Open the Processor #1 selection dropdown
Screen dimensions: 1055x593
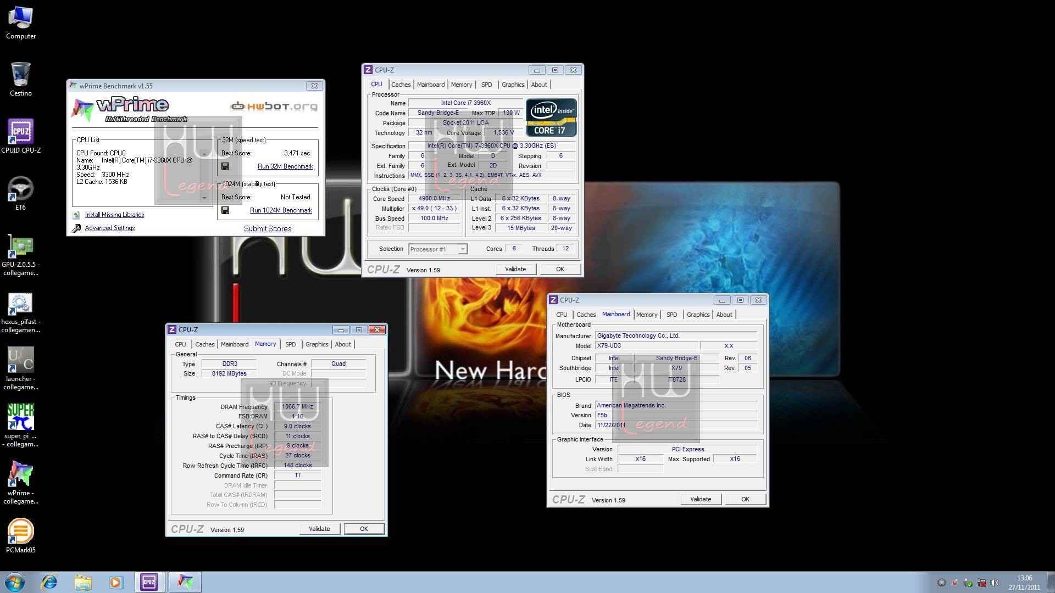coord(438,249)
